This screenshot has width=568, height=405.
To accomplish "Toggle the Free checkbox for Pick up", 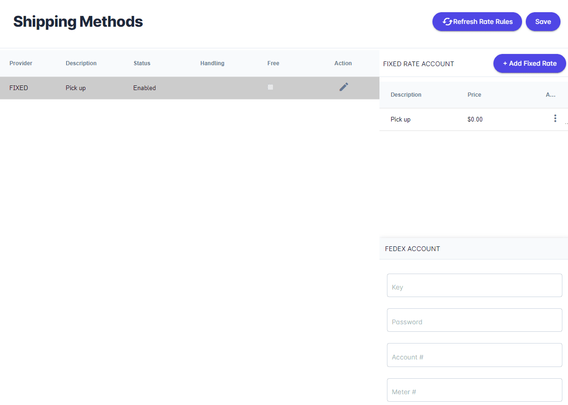I will pyautogui.click(x=270, y=87).
